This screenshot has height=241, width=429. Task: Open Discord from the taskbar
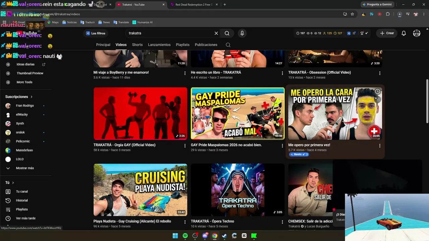[x=205, y=236]
